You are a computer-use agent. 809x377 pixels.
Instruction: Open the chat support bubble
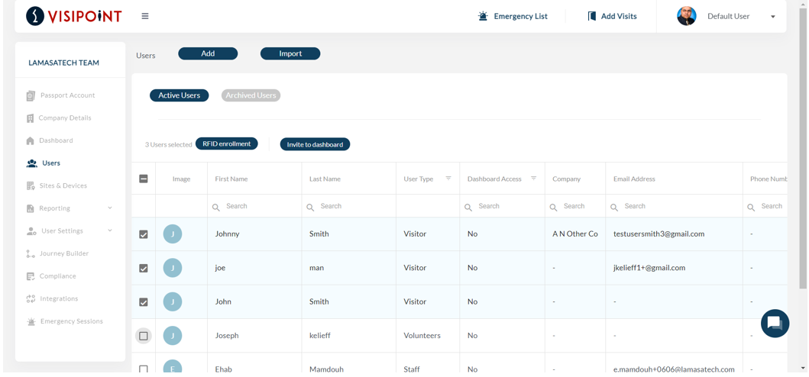click(x=775, y=324)
